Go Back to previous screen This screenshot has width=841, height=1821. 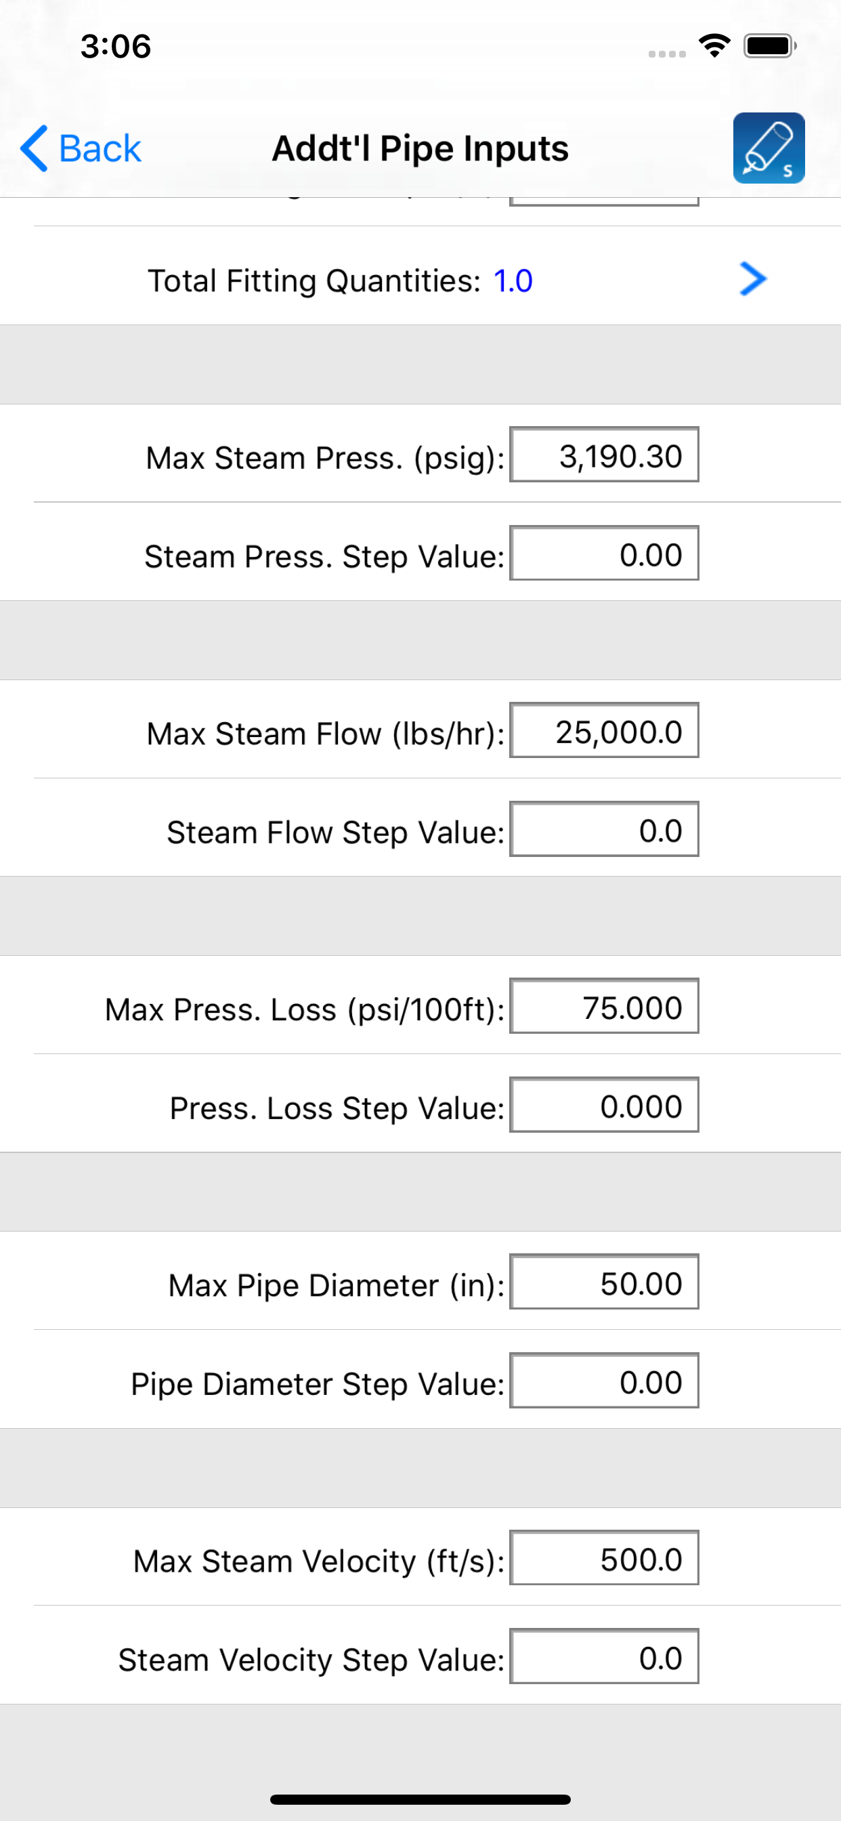coord(81,148)
